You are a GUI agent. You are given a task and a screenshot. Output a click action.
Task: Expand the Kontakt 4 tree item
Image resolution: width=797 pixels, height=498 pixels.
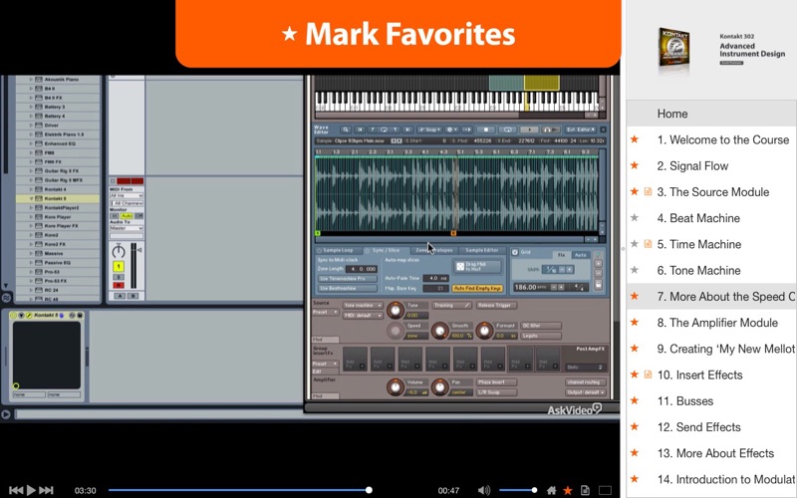31,189
